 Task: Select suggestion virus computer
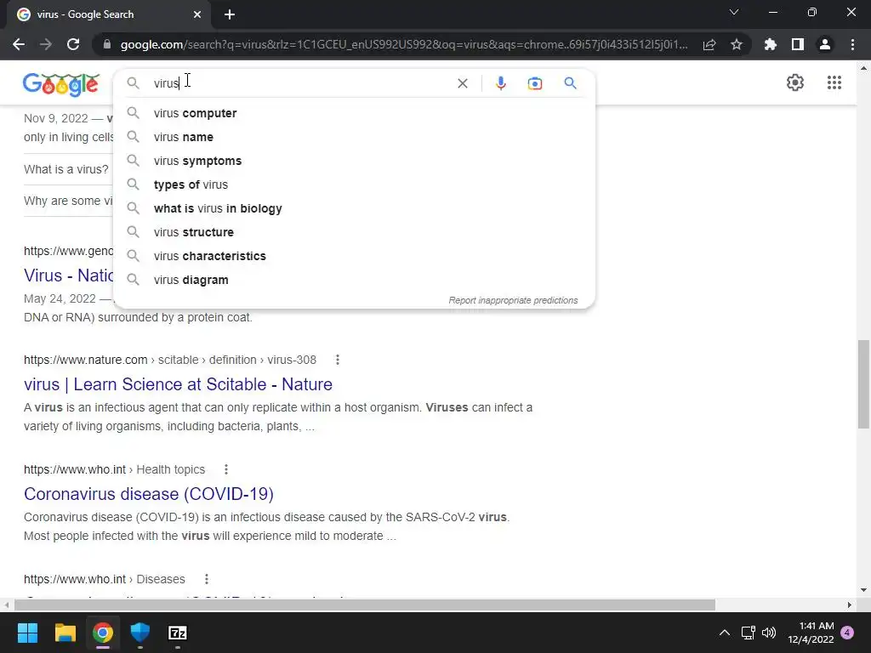point(354,113)
